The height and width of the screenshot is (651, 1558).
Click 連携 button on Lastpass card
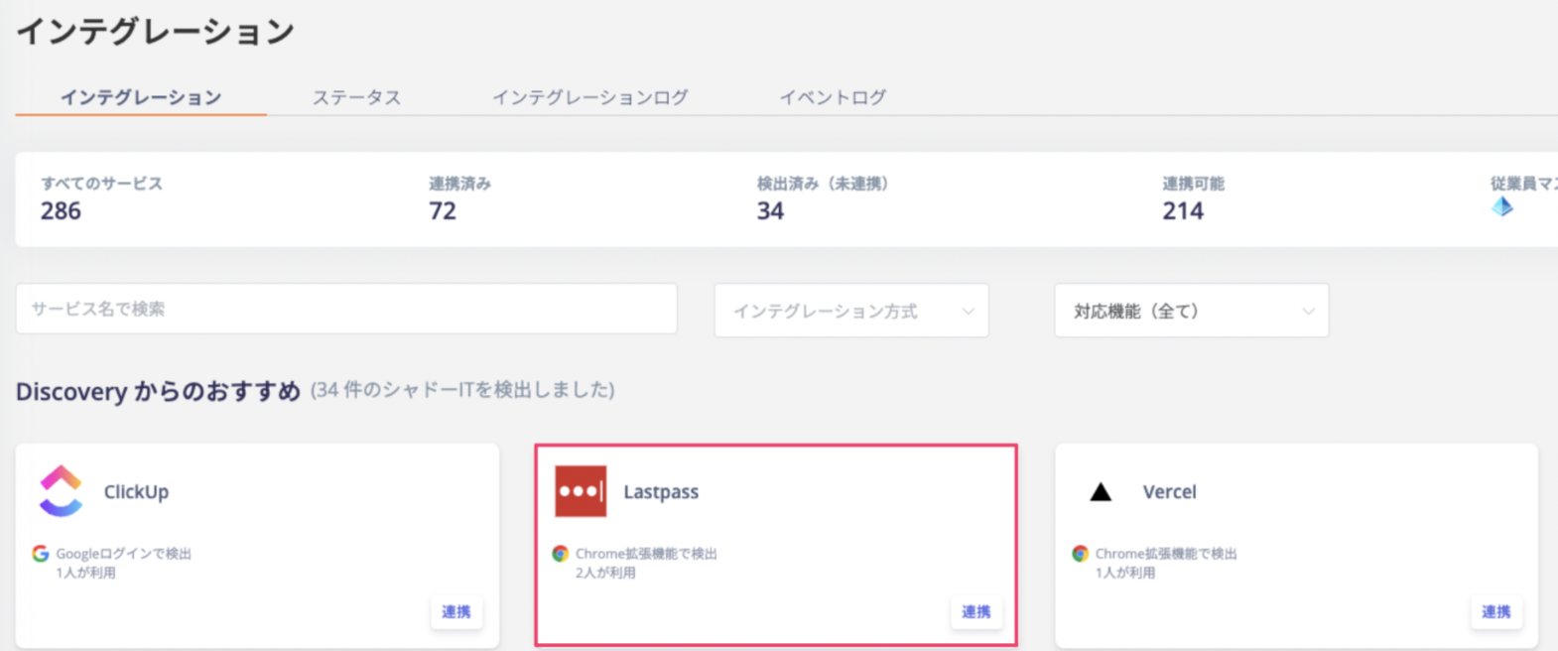976,611
